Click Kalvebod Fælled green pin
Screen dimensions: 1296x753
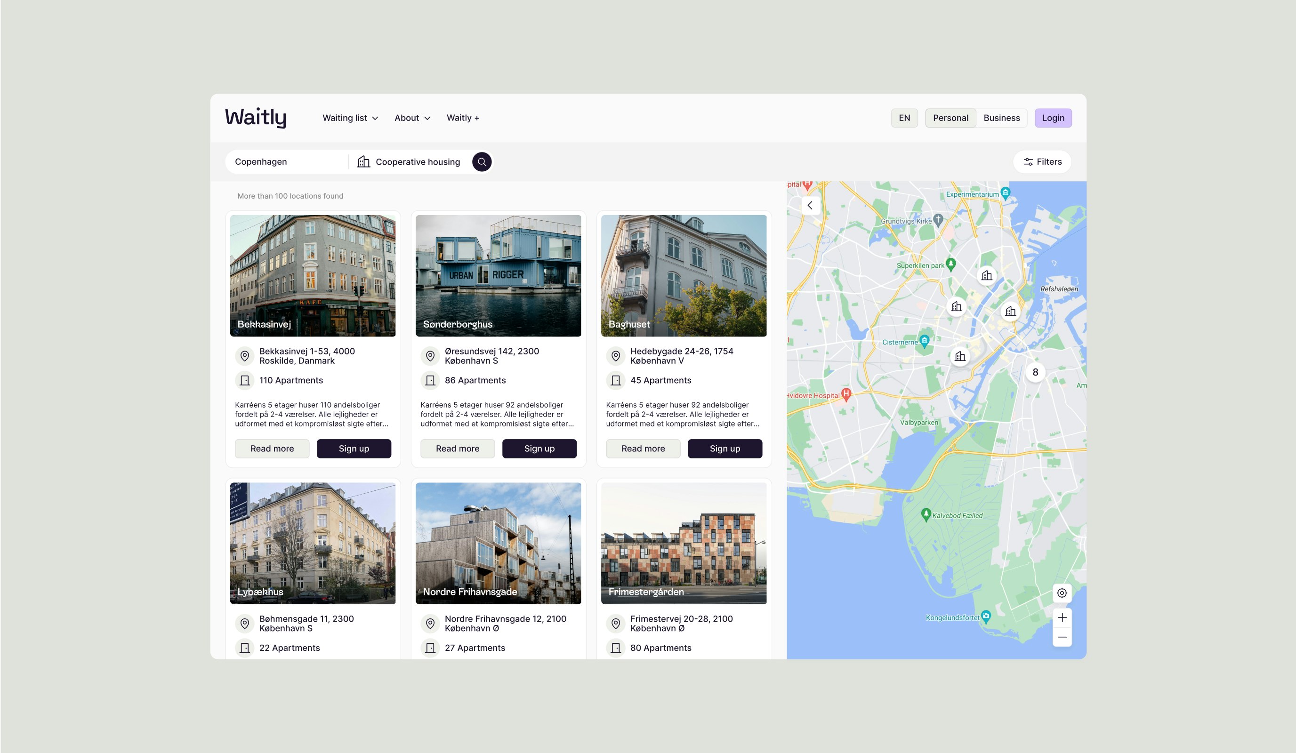coord(926,514)
